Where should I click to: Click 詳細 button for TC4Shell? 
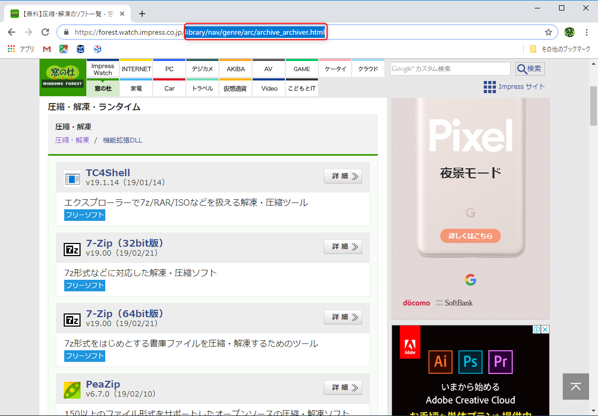343,176
